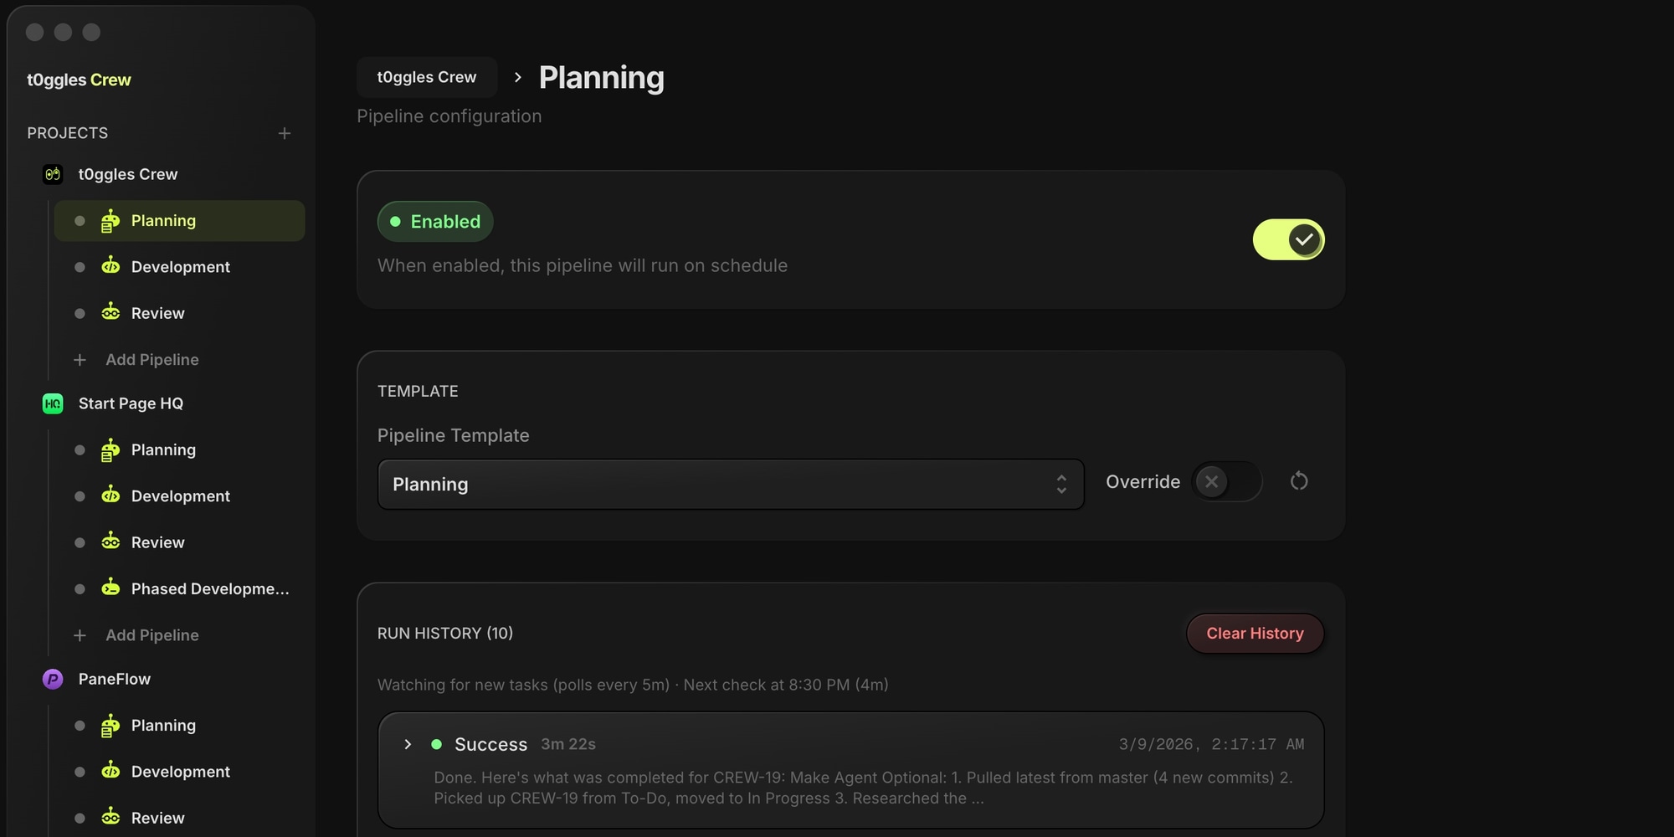1674x837 pixels.
Task: Click the green Enabled status badge
Action: [x=435, y=222]
